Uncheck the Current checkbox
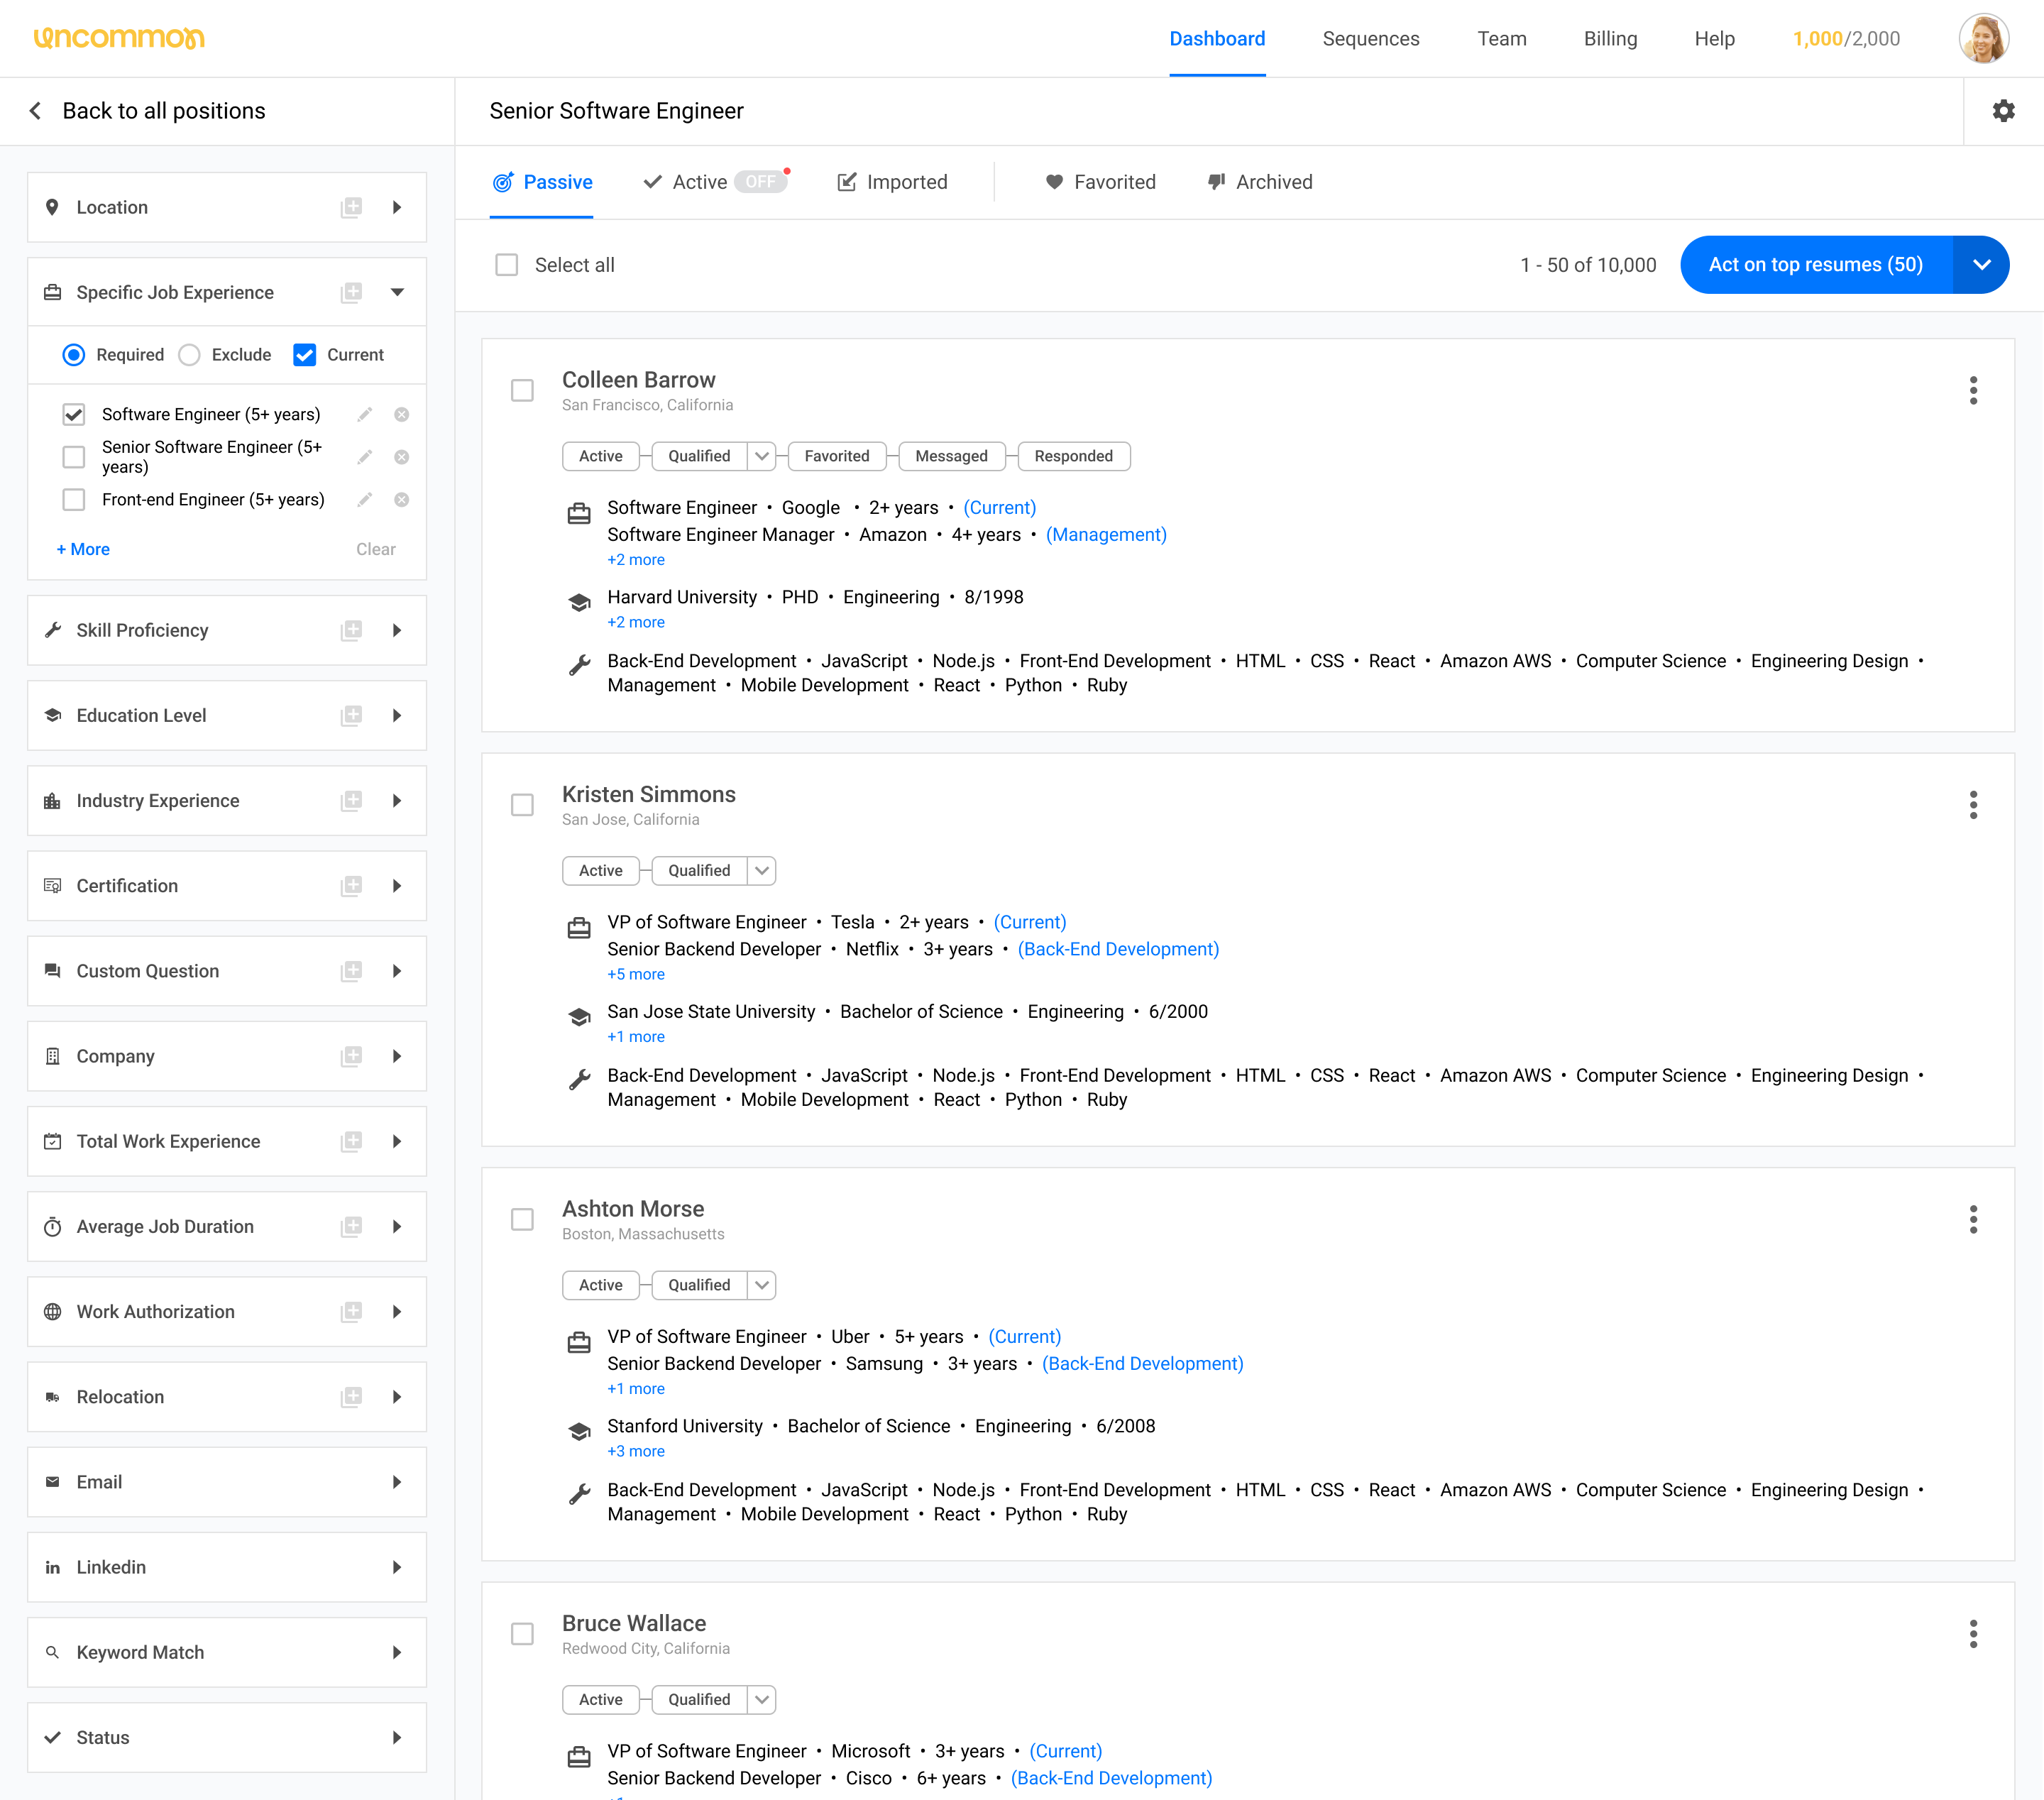2044x1800 pixels. [x=305, y=355]
